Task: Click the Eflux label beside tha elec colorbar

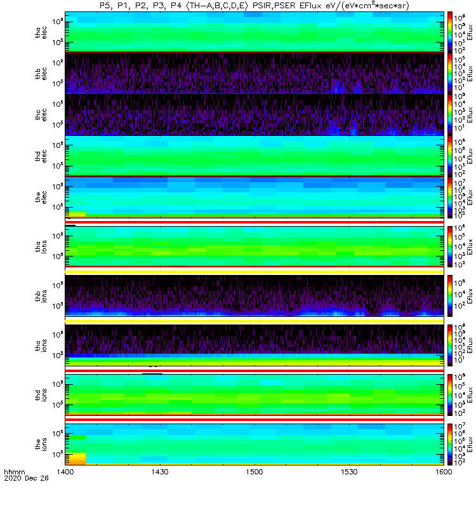Action: coord(470,32)
